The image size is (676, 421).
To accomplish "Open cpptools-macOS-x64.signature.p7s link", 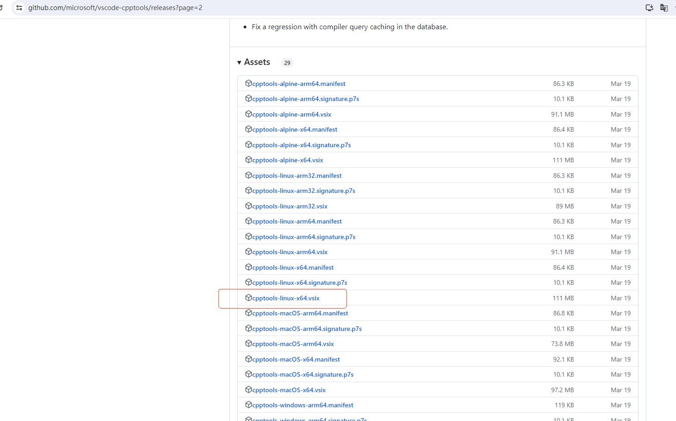I will click(x=303, y=374).
